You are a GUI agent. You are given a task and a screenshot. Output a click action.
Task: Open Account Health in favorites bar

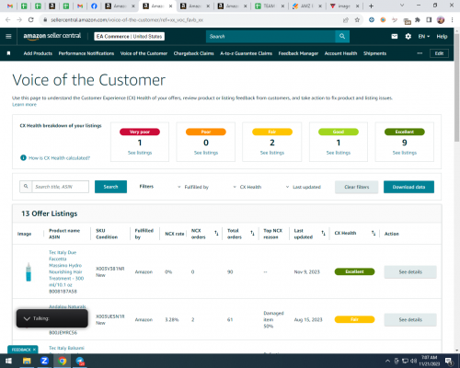(340, 53)
